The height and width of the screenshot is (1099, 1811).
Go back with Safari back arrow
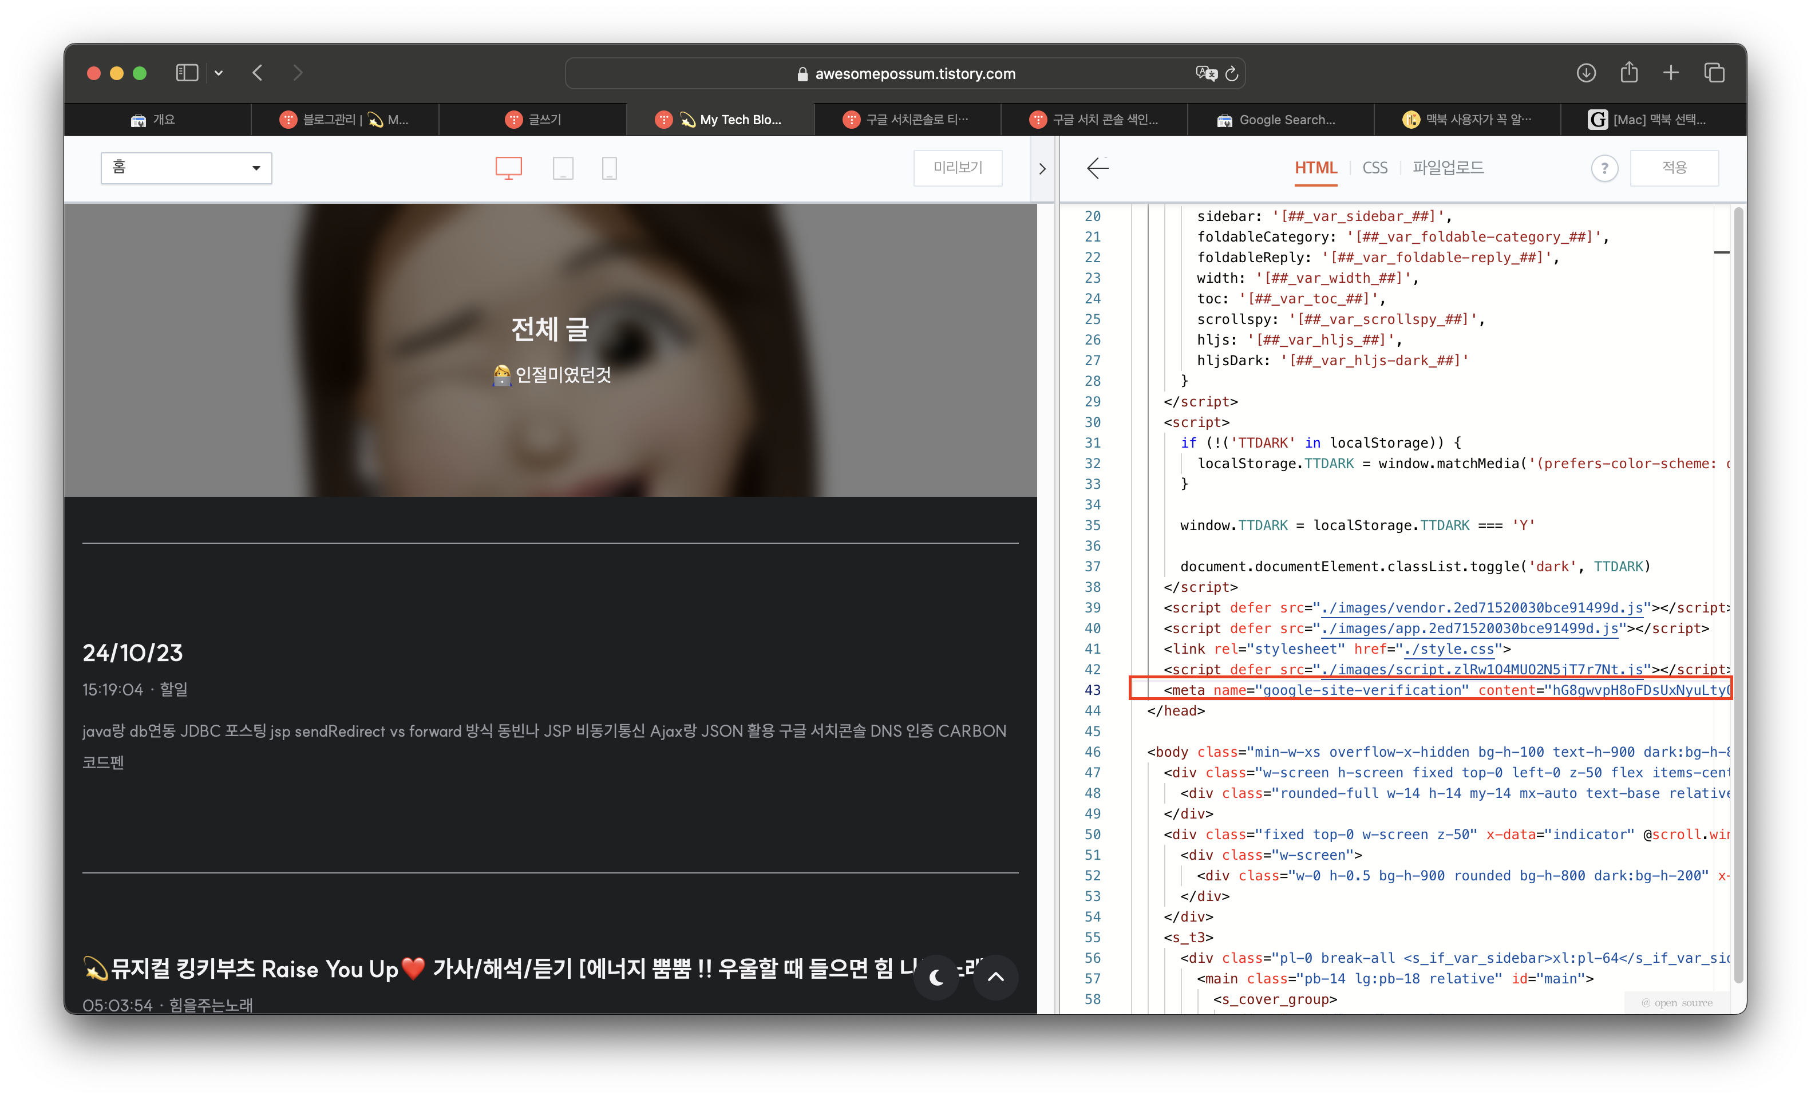(x=257, y=73)
